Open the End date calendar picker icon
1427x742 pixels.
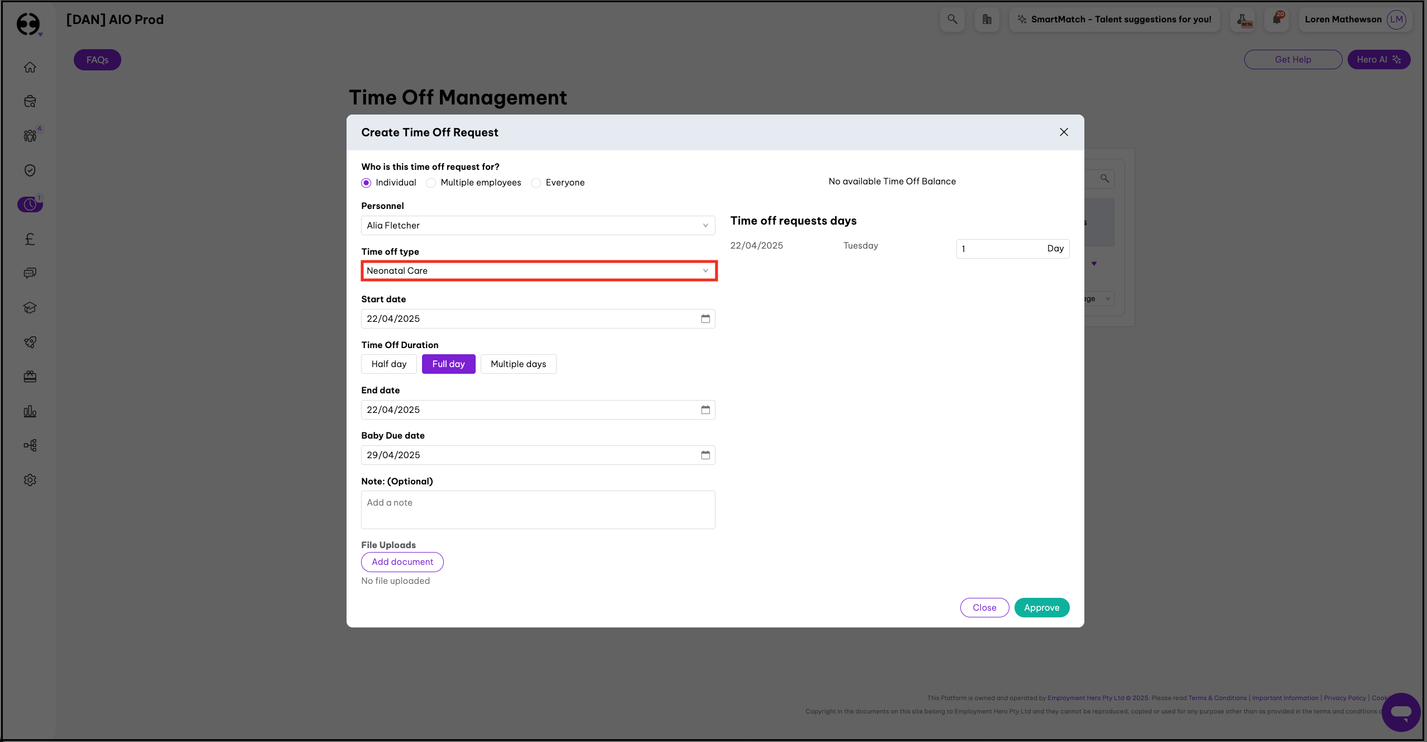(705, 410)
